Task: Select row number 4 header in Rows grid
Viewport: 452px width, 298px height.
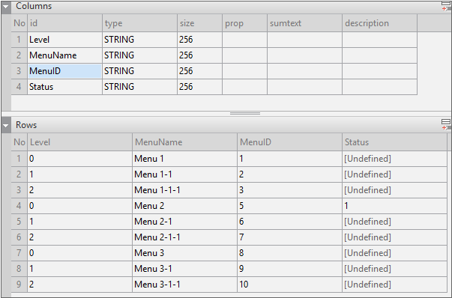Action: point(19,206)
